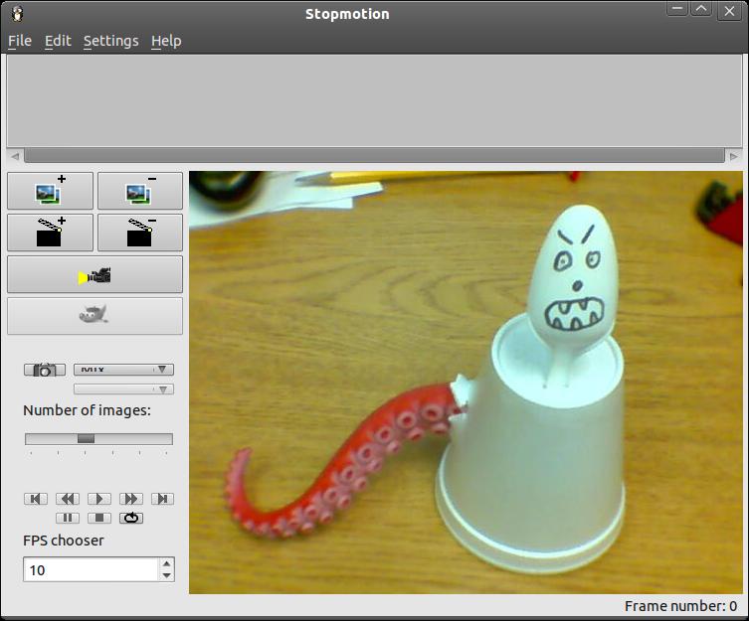749x621 pixels.
Task: Maximize the Stopmotion window
Action: click(x=700, y=9)
